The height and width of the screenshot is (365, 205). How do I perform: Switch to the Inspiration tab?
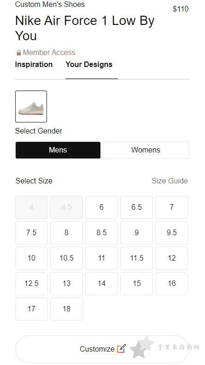point(34,65)
